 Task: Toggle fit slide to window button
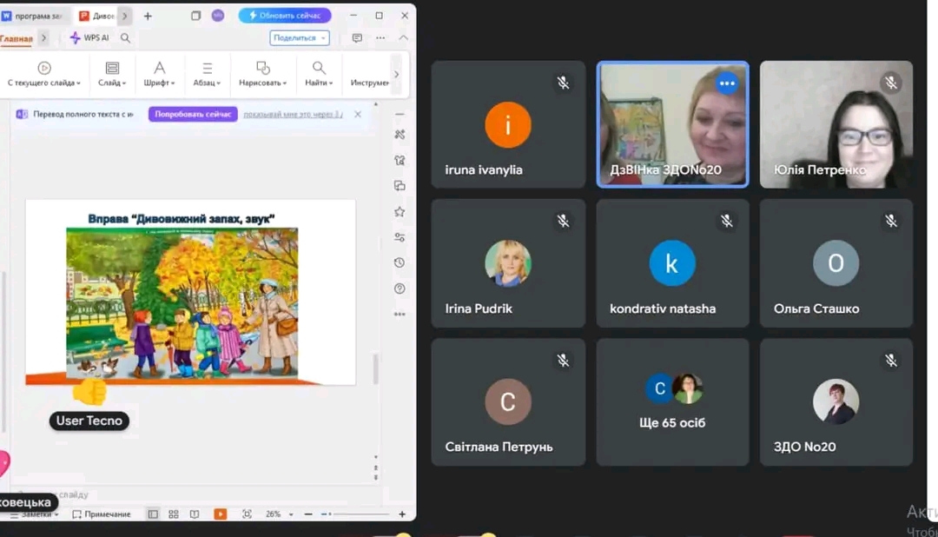(247, 514)
